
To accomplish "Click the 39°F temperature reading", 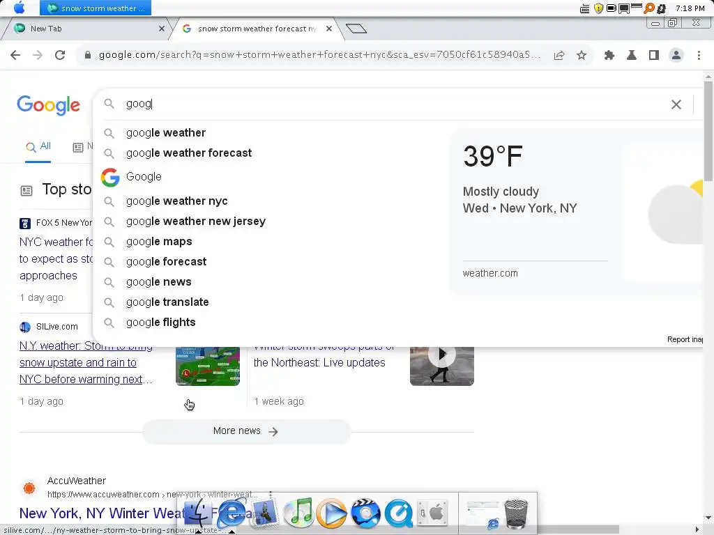I will (x=493, y=156).
